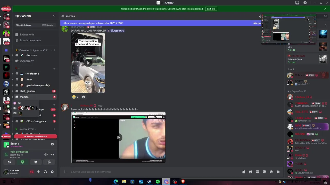Open the Welcome channel

coord(35,73)
